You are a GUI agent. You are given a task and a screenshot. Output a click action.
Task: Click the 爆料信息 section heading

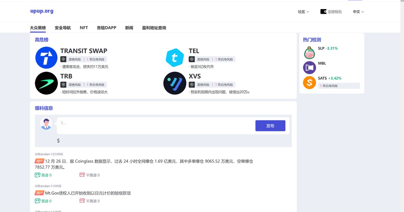pos(44,108)
